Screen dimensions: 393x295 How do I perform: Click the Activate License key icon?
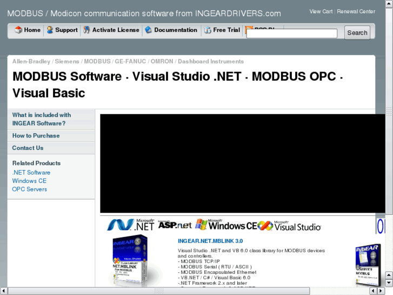pos(86,30)
